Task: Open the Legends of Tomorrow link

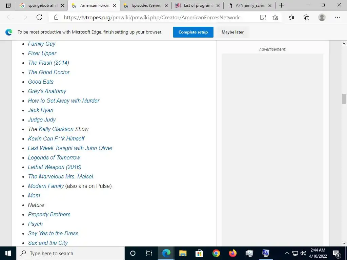Action: pyautogui.click(x=54, y=158)
